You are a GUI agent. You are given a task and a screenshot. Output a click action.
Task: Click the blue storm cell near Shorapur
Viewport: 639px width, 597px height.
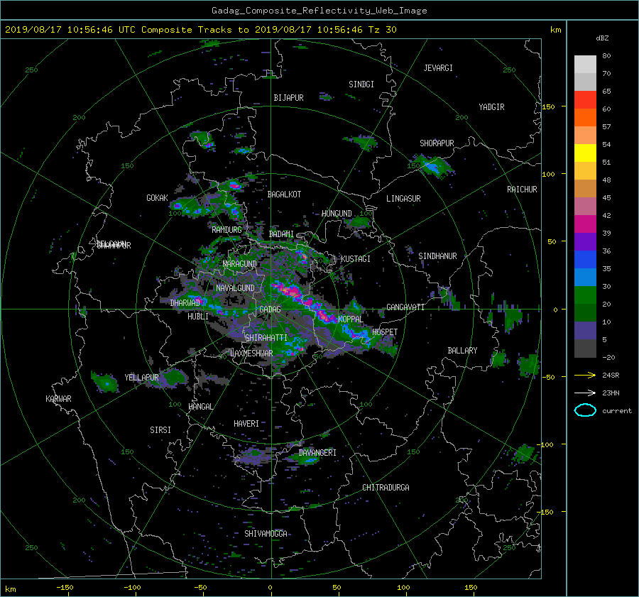tap(432, 166)
